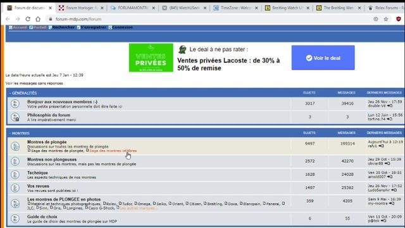The image size is (405, 228).
Task: Click forum status icon for Technique
Action: 15,175
